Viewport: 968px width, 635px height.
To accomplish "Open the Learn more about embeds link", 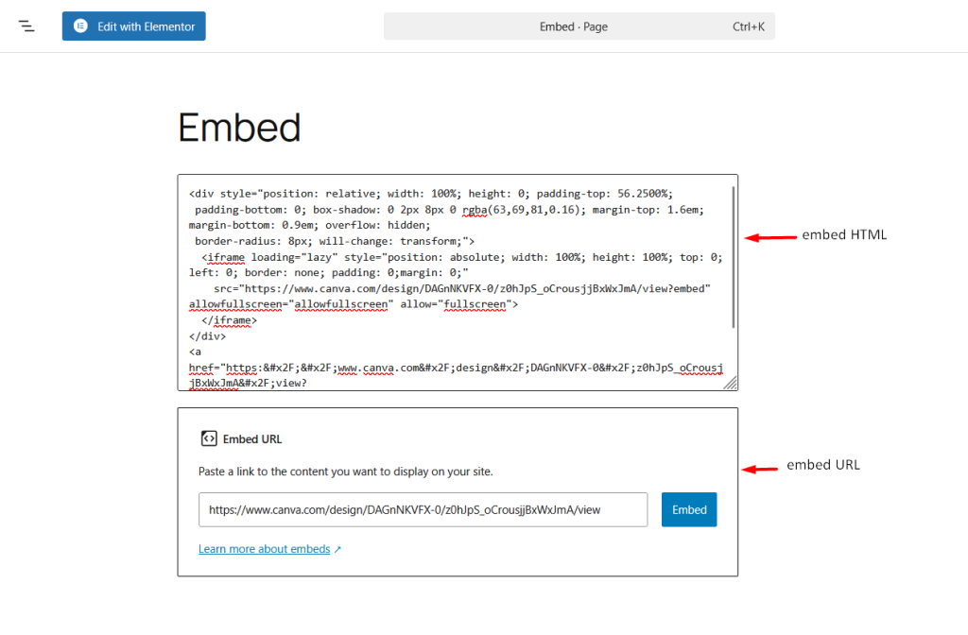I will 264,548.
